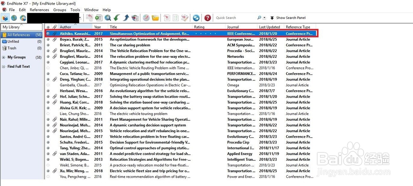Sort by the Title column header
This screenshot has height=186, width=413.
(x=150, y=27)
